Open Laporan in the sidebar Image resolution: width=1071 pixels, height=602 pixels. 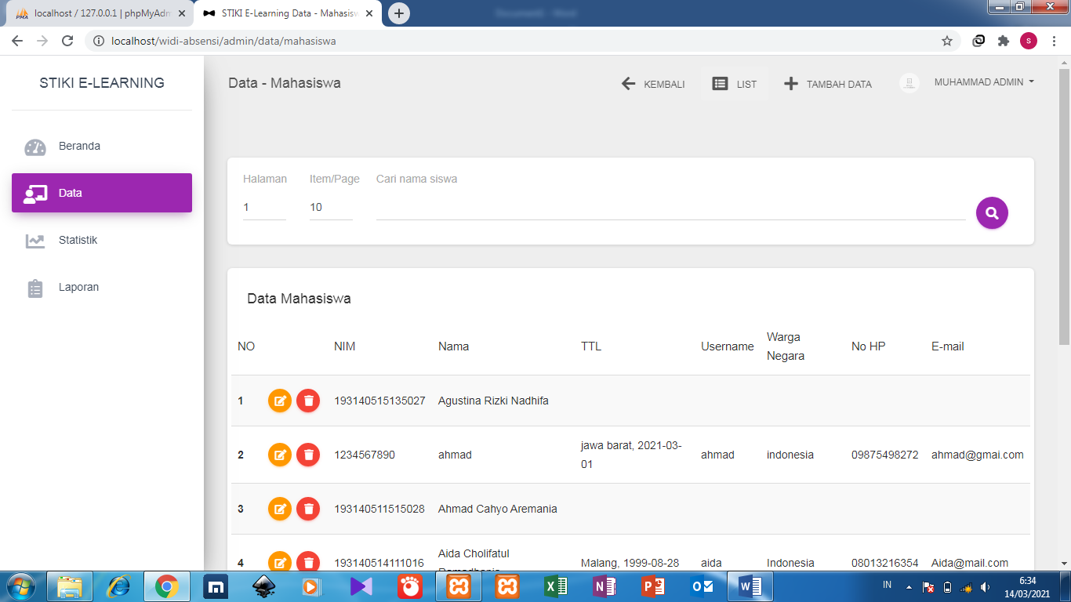[x=102, y=287]
